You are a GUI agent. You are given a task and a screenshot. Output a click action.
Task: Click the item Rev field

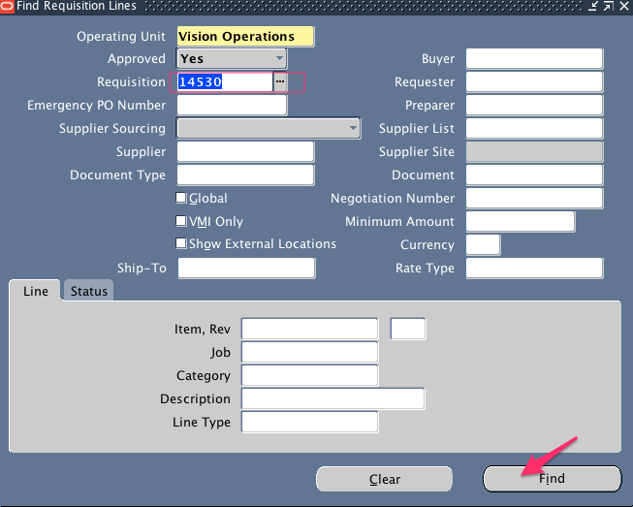(x=408, y=329)
